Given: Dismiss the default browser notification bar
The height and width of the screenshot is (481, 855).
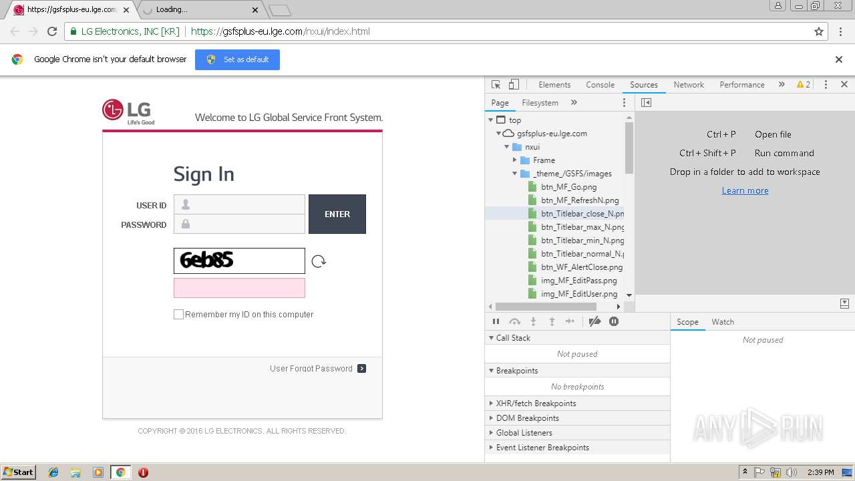Looking at the screenshot, I should pos(839,59).
